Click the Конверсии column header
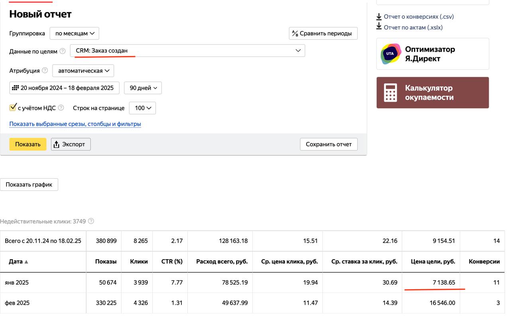Screen dimensions: 510x317 coord(484,262)
